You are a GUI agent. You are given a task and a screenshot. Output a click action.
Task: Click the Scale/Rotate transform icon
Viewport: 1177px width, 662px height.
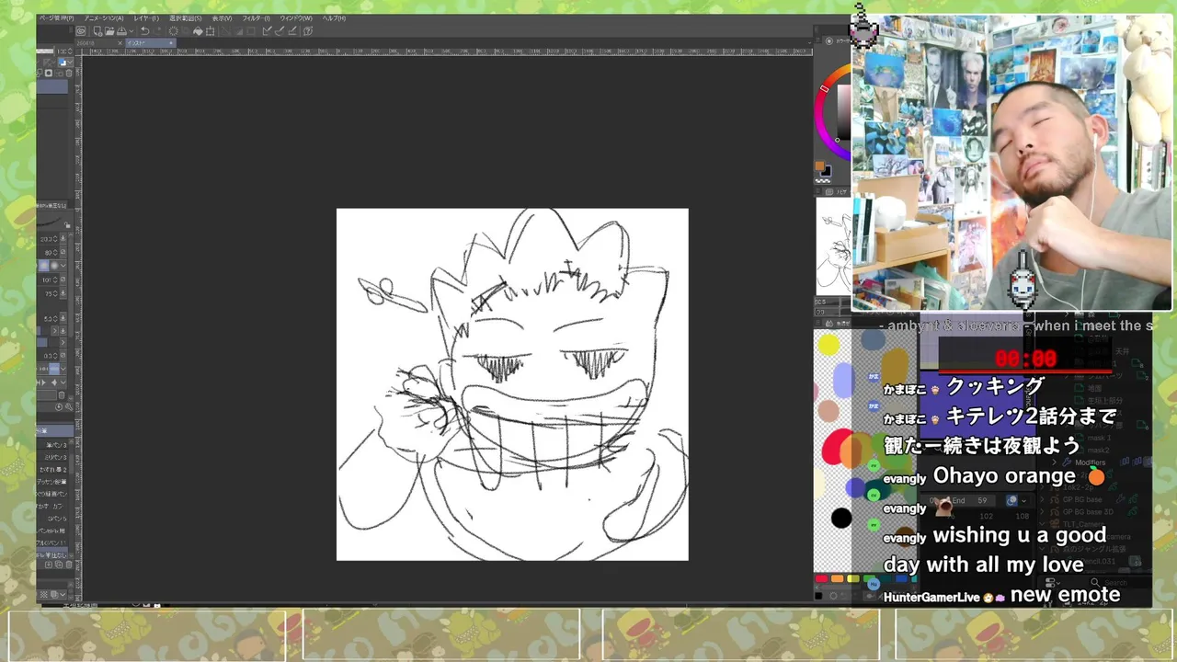(210, 31)
